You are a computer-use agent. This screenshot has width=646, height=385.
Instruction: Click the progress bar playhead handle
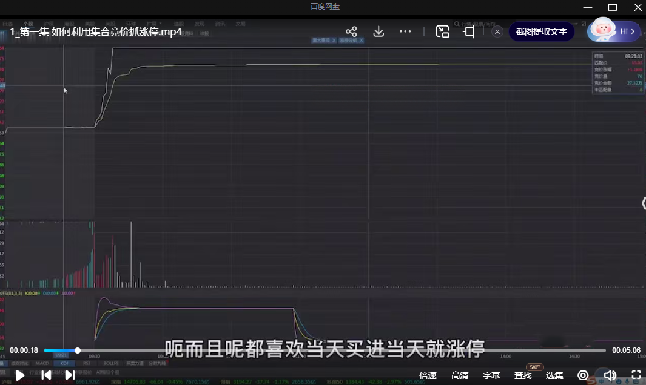[x=78, y=350]
